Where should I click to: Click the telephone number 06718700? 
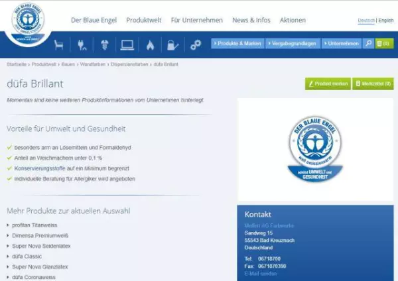pyautogui.click(x=269, y=259)
